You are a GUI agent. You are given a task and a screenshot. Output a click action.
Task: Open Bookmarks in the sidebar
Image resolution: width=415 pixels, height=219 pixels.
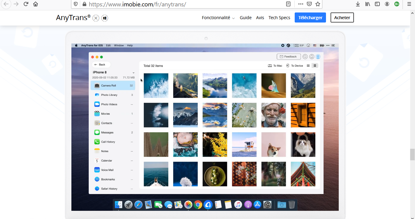(x=113, y=179)
